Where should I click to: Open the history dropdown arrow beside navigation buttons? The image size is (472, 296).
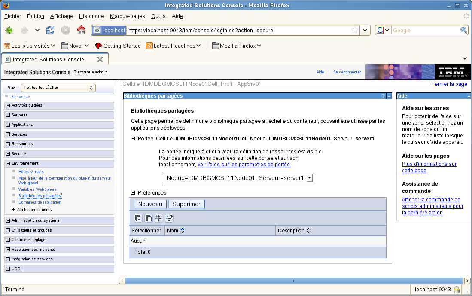tap(37, 30)
